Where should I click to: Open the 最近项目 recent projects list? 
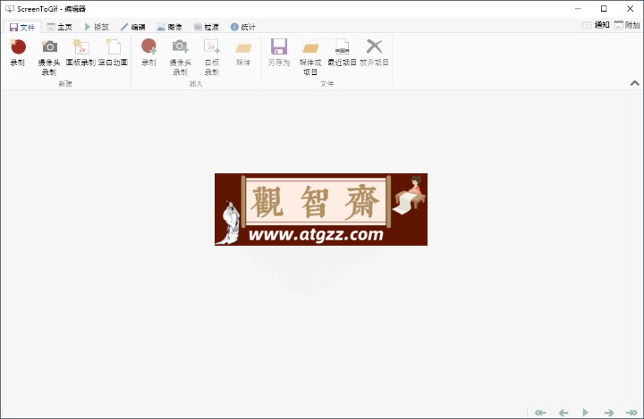click(342, 52)
